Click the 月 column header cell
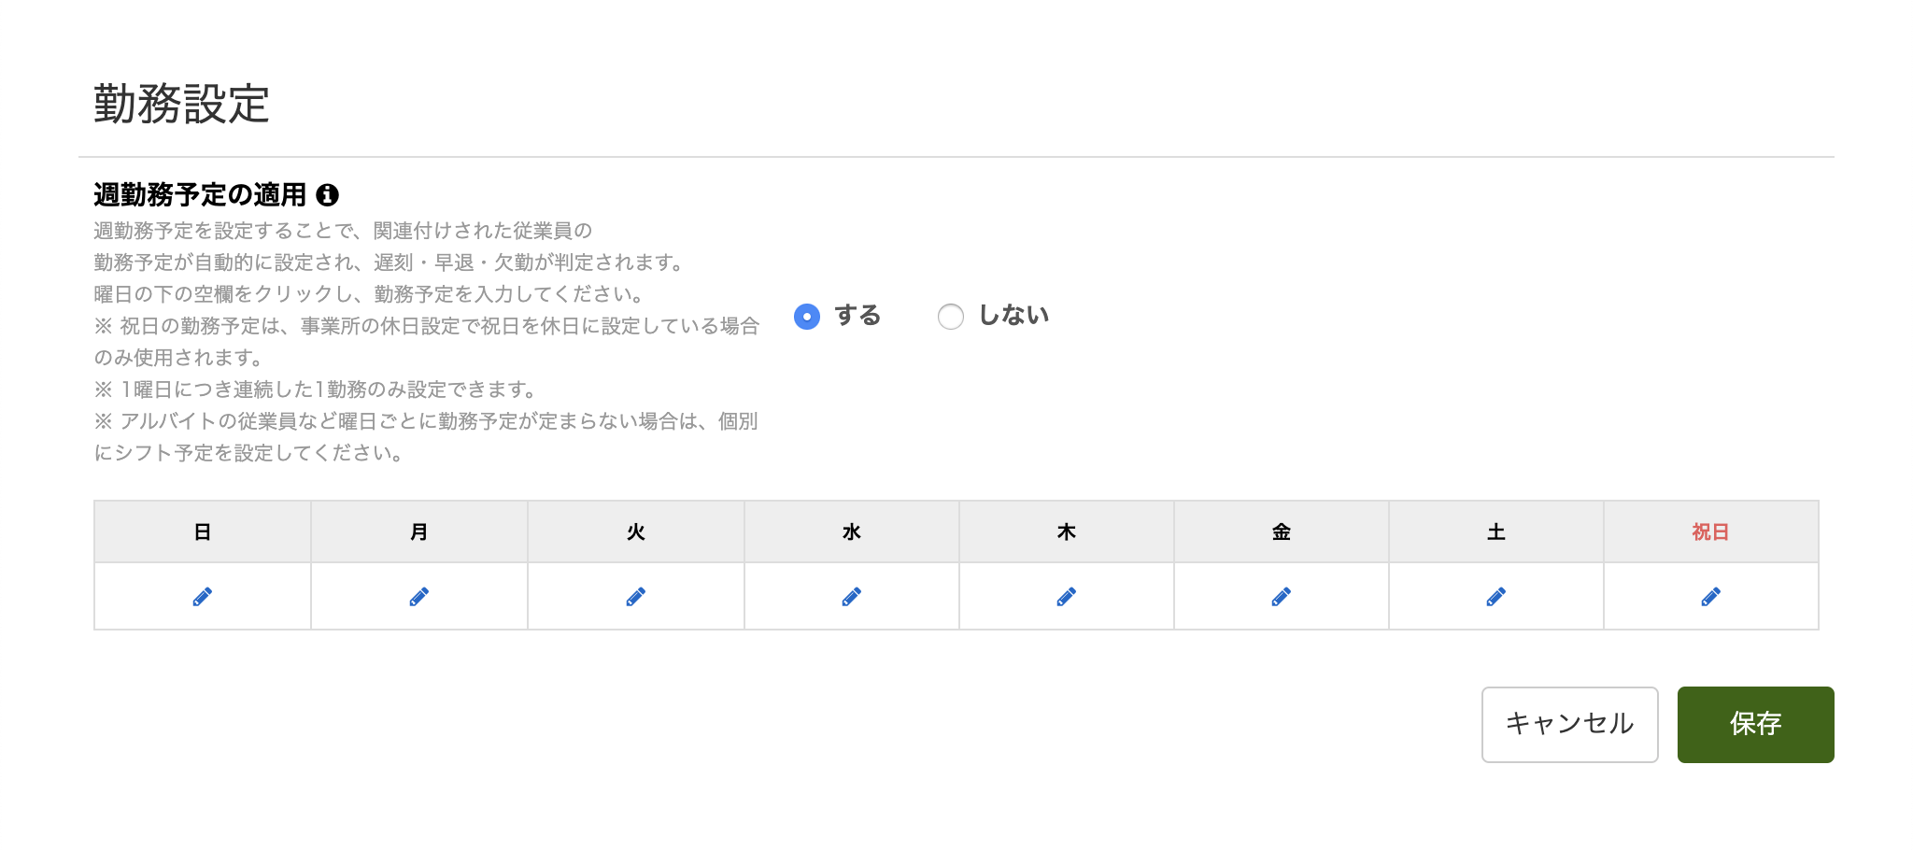The image size is (1913, 850). pos(419,531)
